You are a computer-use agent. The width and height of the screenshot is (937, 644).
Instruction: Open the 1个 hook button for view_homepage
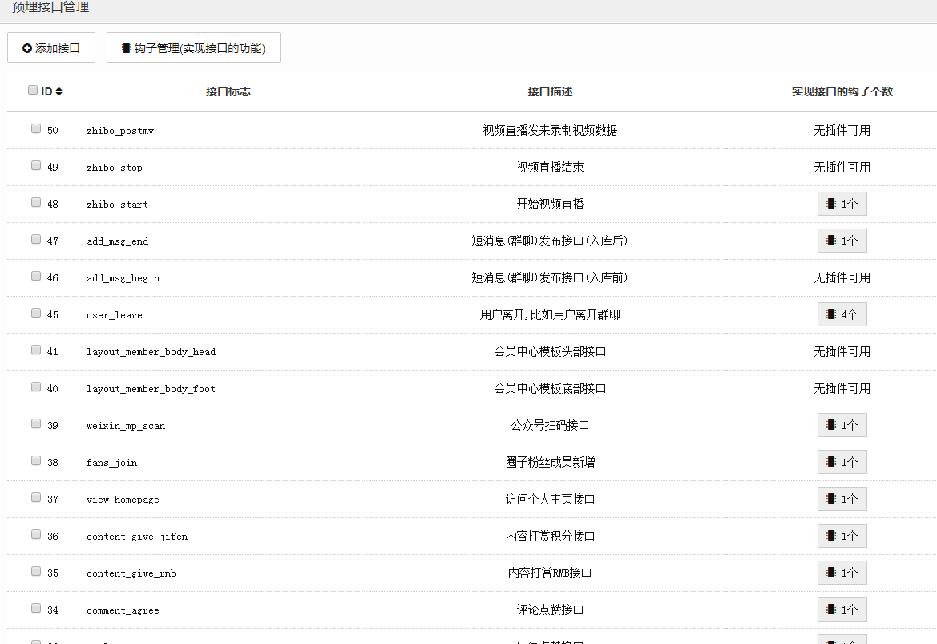pos(842,499)
